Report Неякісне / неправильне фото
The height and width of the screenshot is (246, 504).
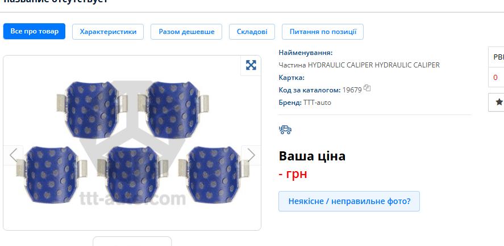[349, 201]
